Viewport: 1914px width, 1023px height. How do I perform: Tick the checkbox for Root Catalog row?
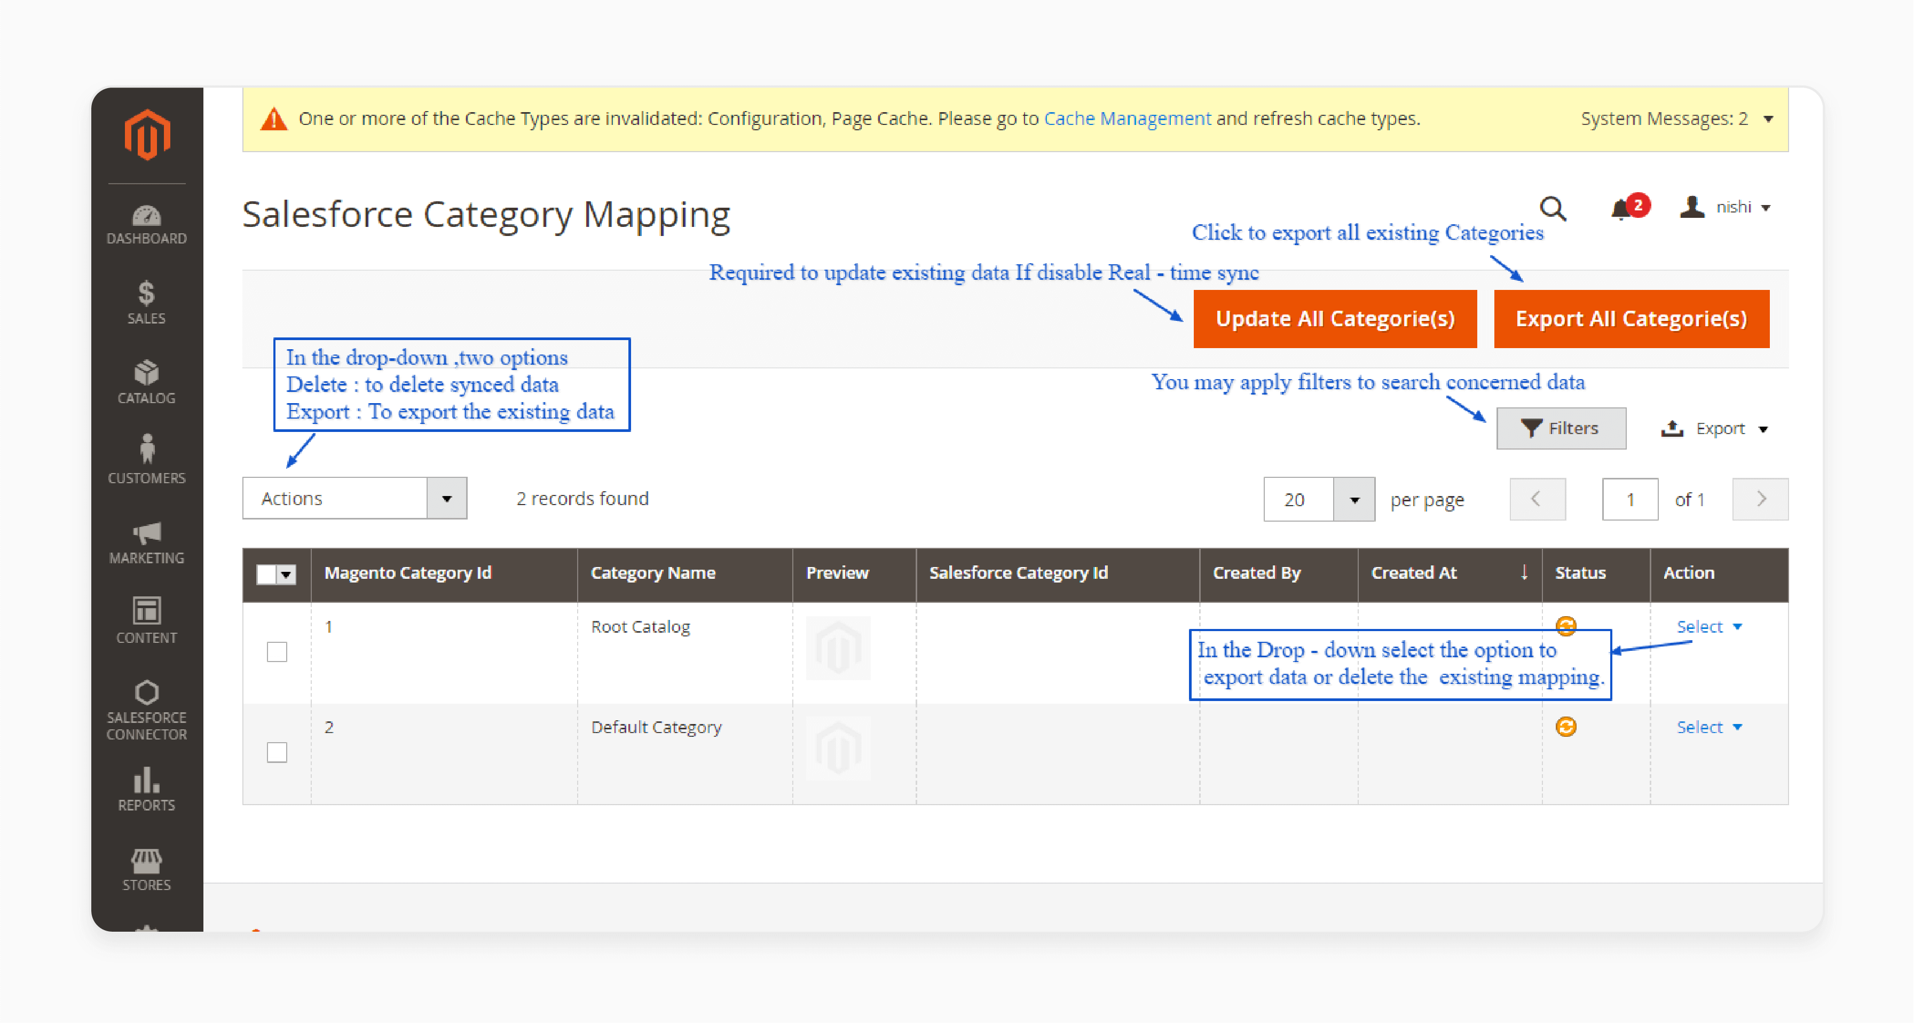pyautogui.click(x=277, y=651)
